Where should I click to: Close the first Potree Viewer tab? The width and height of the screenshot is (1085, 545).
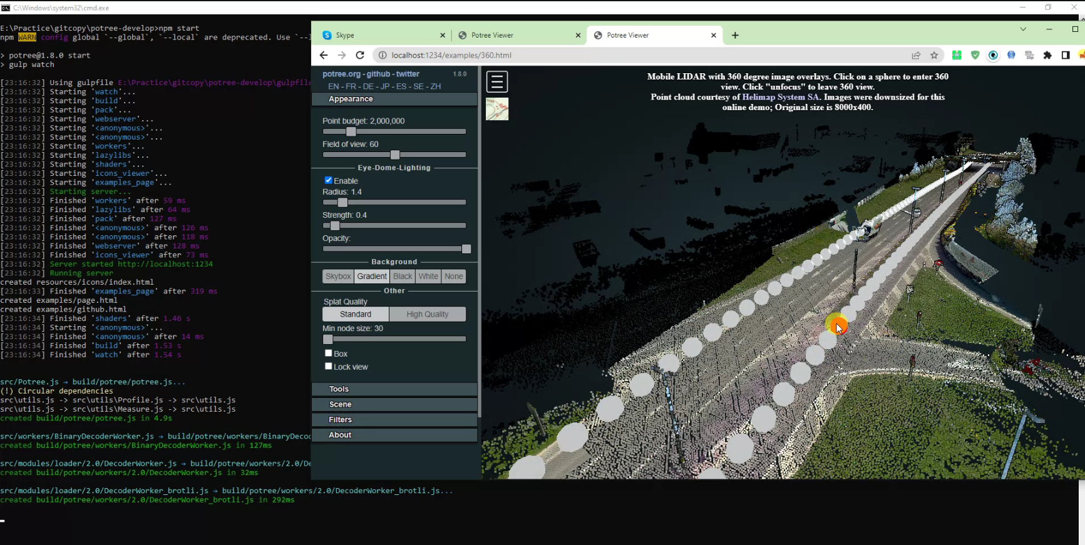578,35
